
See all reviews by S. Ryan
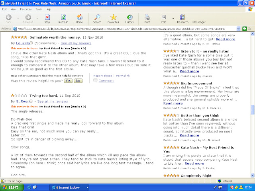(x=53, y=101)
